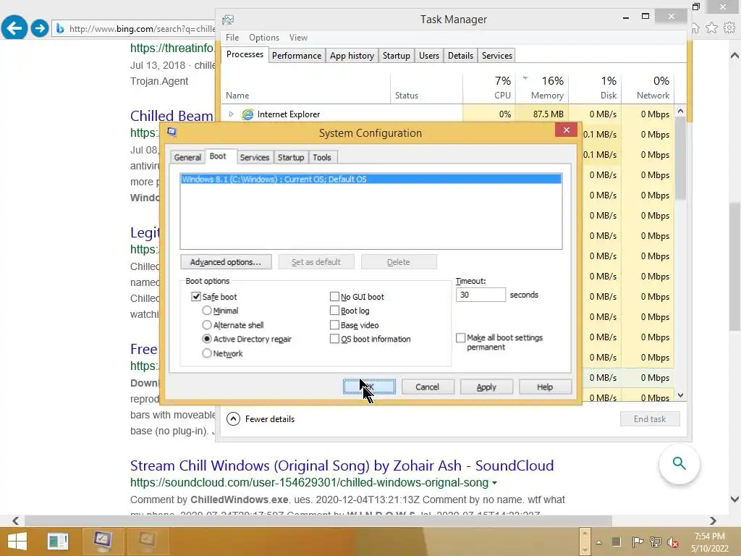Click the Internet Explorer process icon
The width and height of the screenshot is (741, 556).
247,114
